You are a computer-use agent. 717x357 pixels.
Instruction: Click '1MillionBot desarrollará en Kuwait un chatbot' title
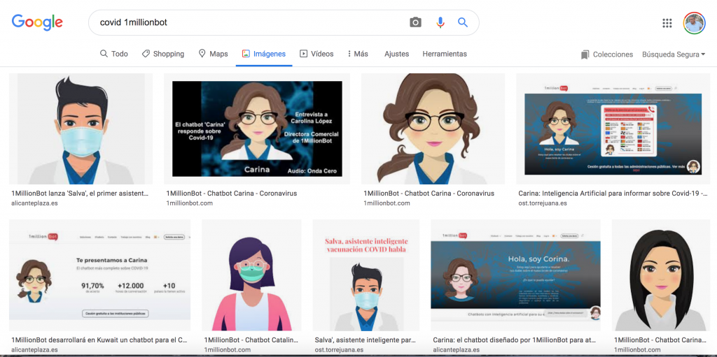[99, 340]
